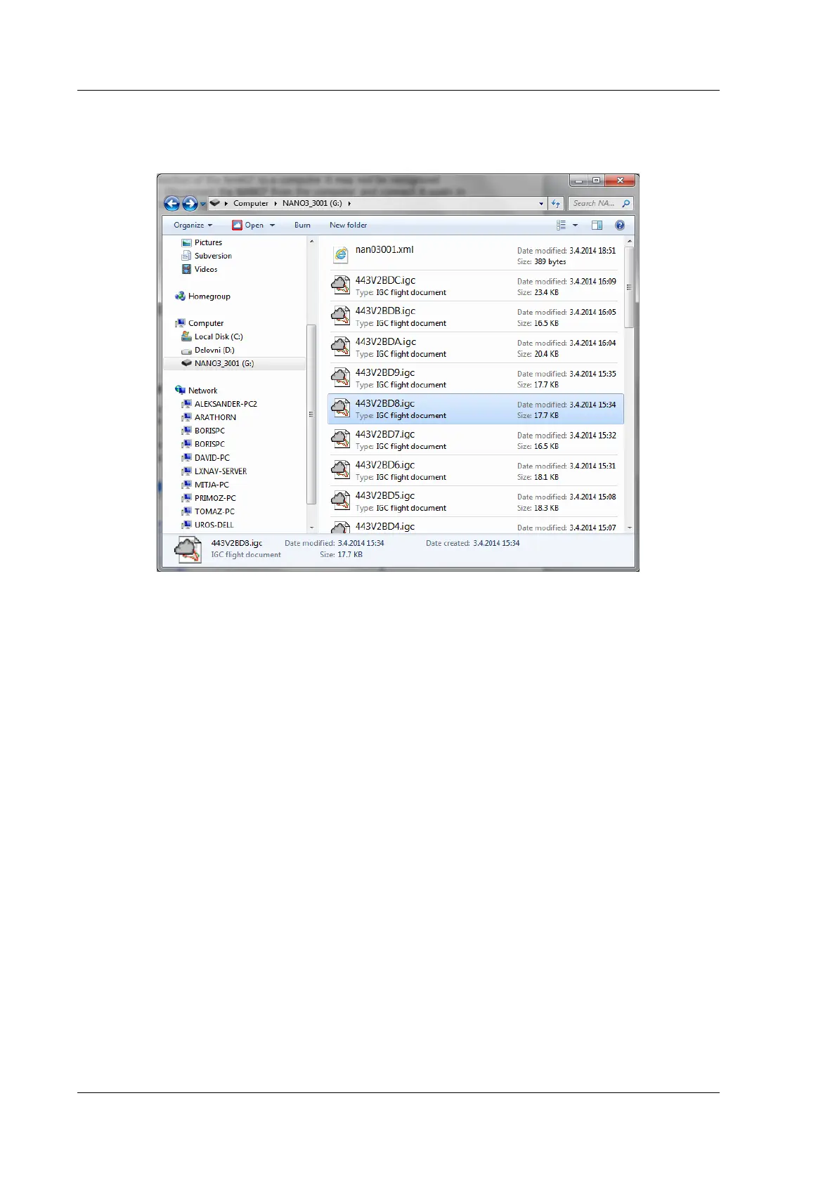Click Burn in the toolbar

click(x=302, y=226)
